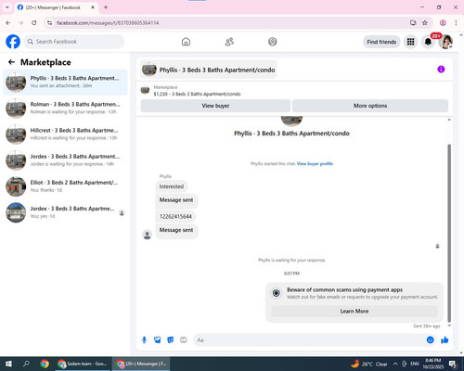Click the More options button
The image size is (464, 371).
click(370, 106)
